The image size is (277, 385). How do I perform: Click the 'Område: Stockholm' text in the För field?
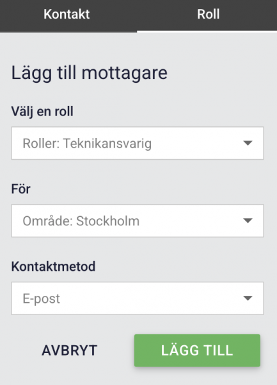pyautogui.click(x=81, y=221)
